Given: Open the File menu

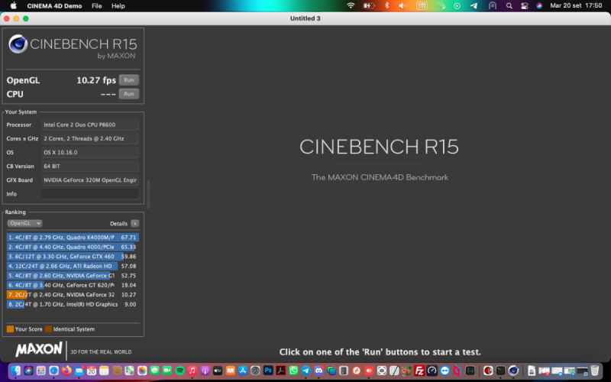Looking at the screenshot, I should 97,6.
